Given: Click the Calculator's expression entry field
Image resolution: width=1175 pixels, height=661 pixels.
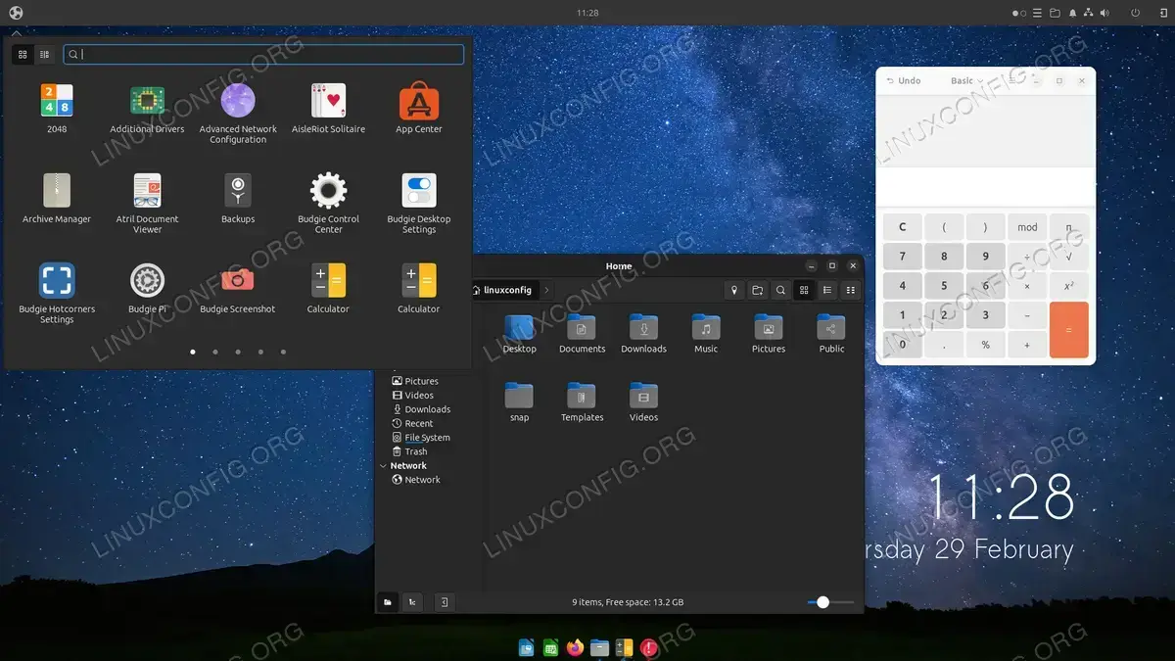Looking at the screenshot, I should pos(985,186).
